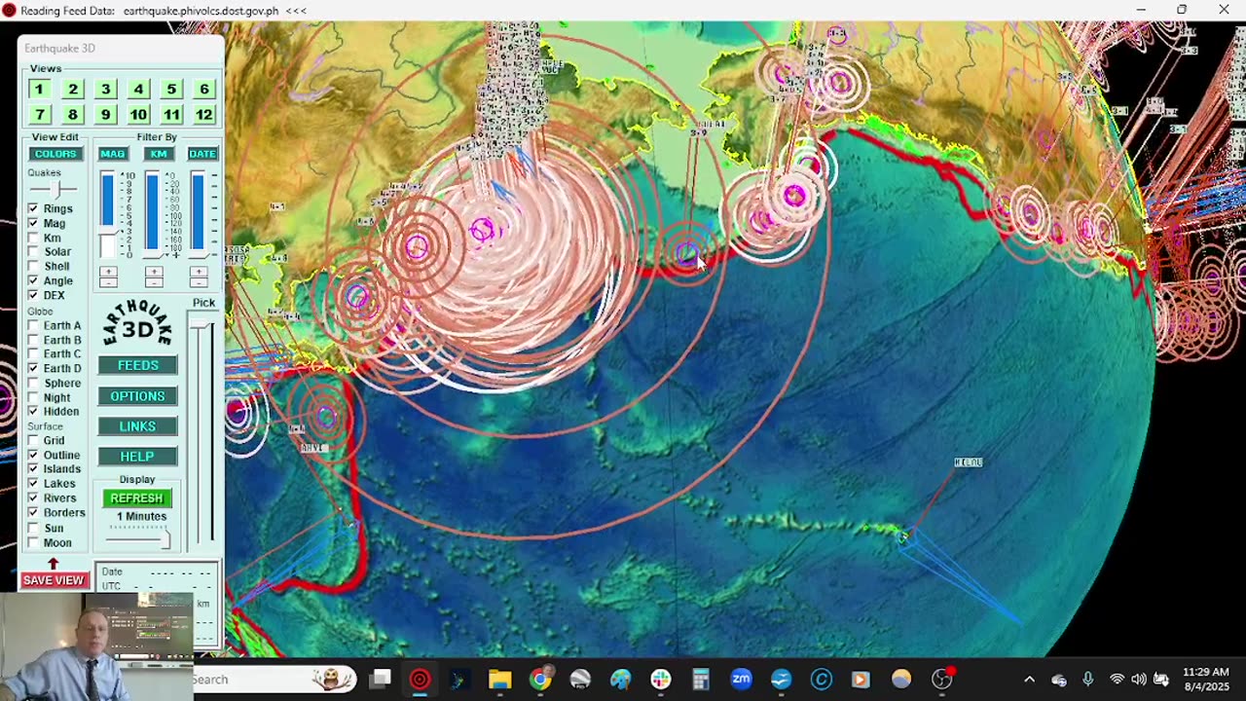Enable the Moon checkbox
Screen dimensions: 1246x701
click(34, 543)
